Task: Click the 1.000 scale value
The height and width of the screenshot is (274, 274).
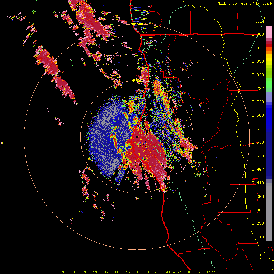Action: 258,34
